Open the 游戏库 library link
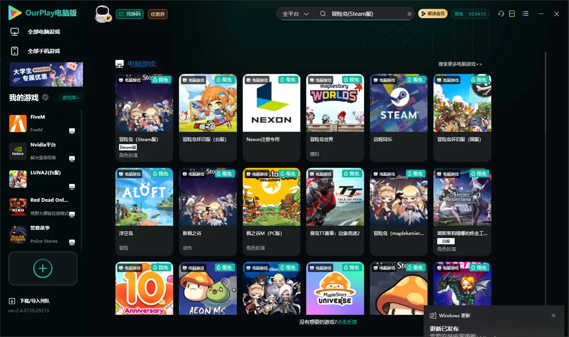 pos(71,98)
